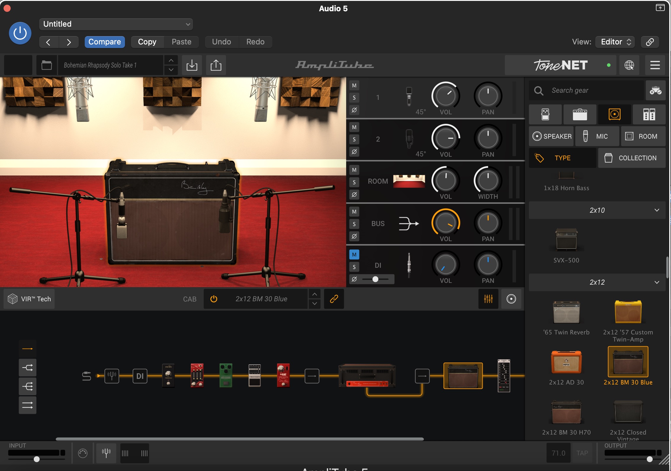Solo mic channel 1
This screenshot has width=671, height=471.
coord(354,98)
